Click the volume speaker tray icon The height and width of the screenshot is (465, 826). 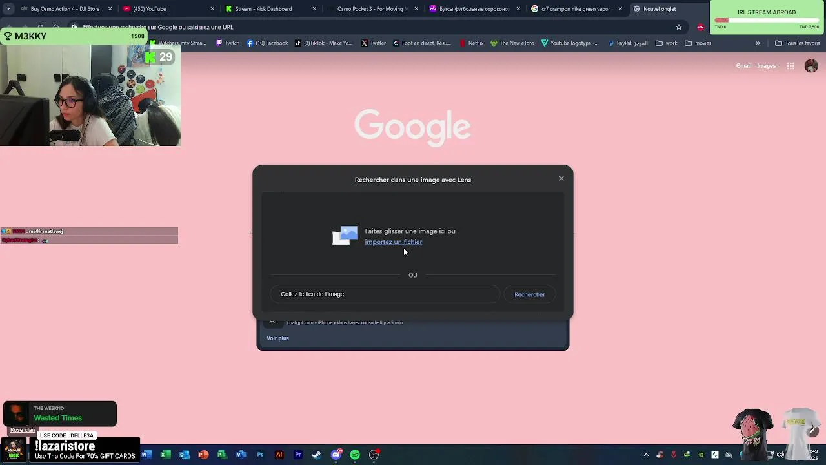click(780, 455)
